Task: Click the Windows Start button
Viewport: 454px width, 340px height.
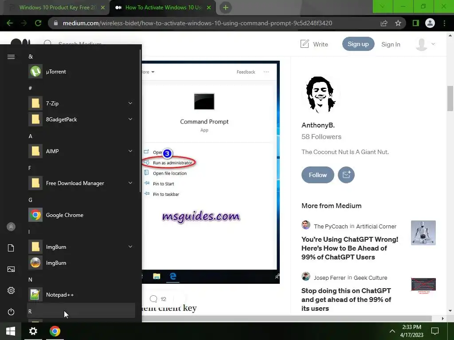Action: [x=11, y=331]
